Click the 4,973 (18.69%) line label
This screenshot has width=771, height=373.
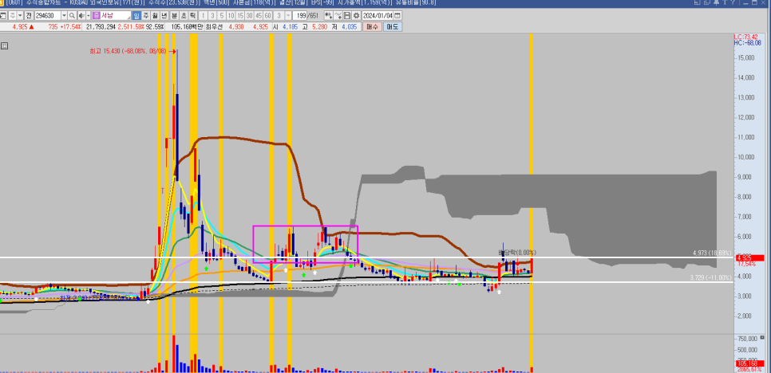(713, 253)
